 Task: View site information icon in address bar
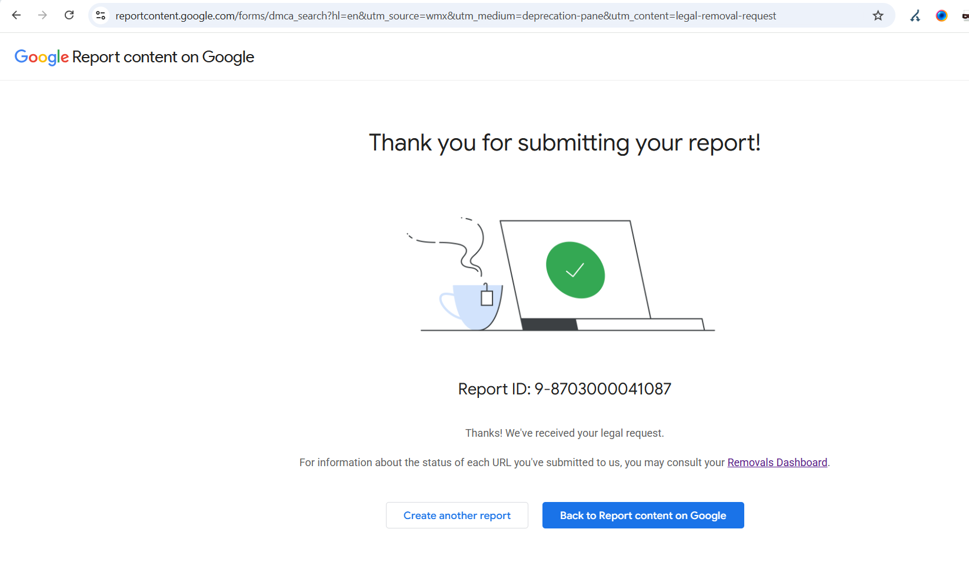click(x=101, y=16)
